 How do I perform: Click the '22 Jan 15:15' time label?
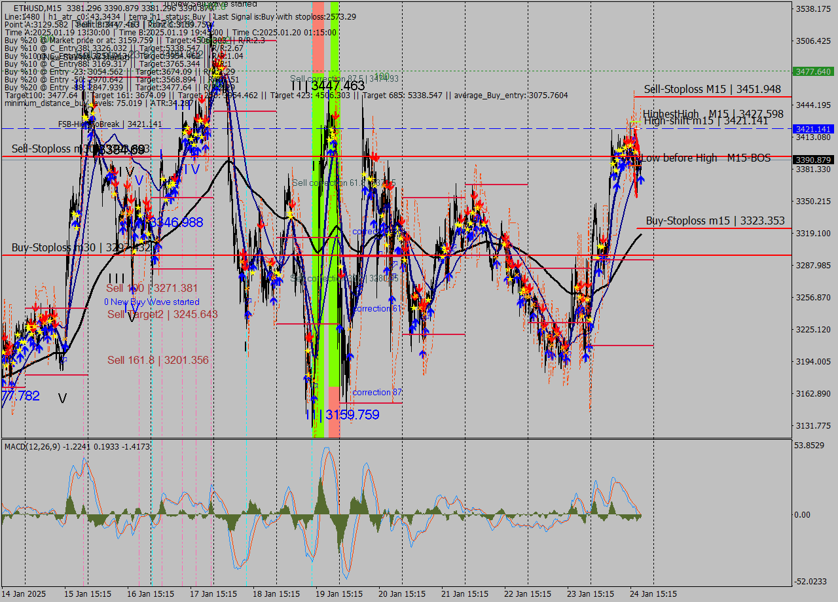[x=528, y=594]
